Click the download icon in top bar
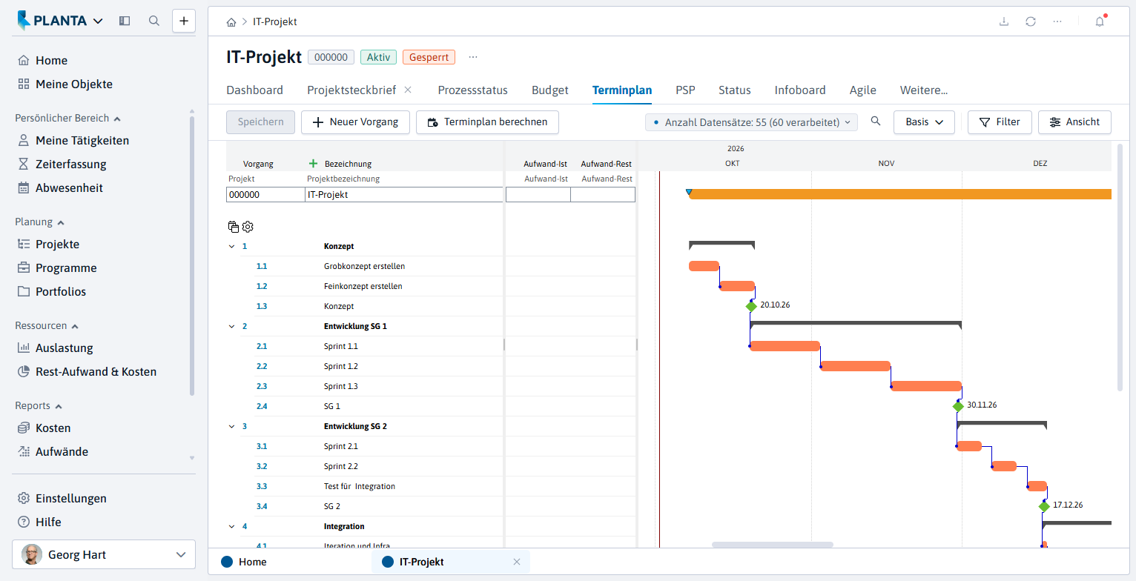Viewport: 1136px width, 581px height. click(1004, 21)
